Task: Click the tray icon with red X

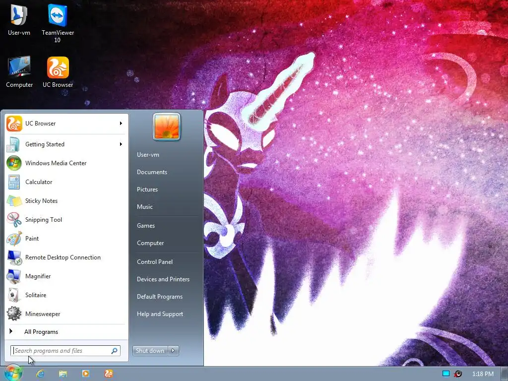Action: pyautogui.click(x=458, y=374)
